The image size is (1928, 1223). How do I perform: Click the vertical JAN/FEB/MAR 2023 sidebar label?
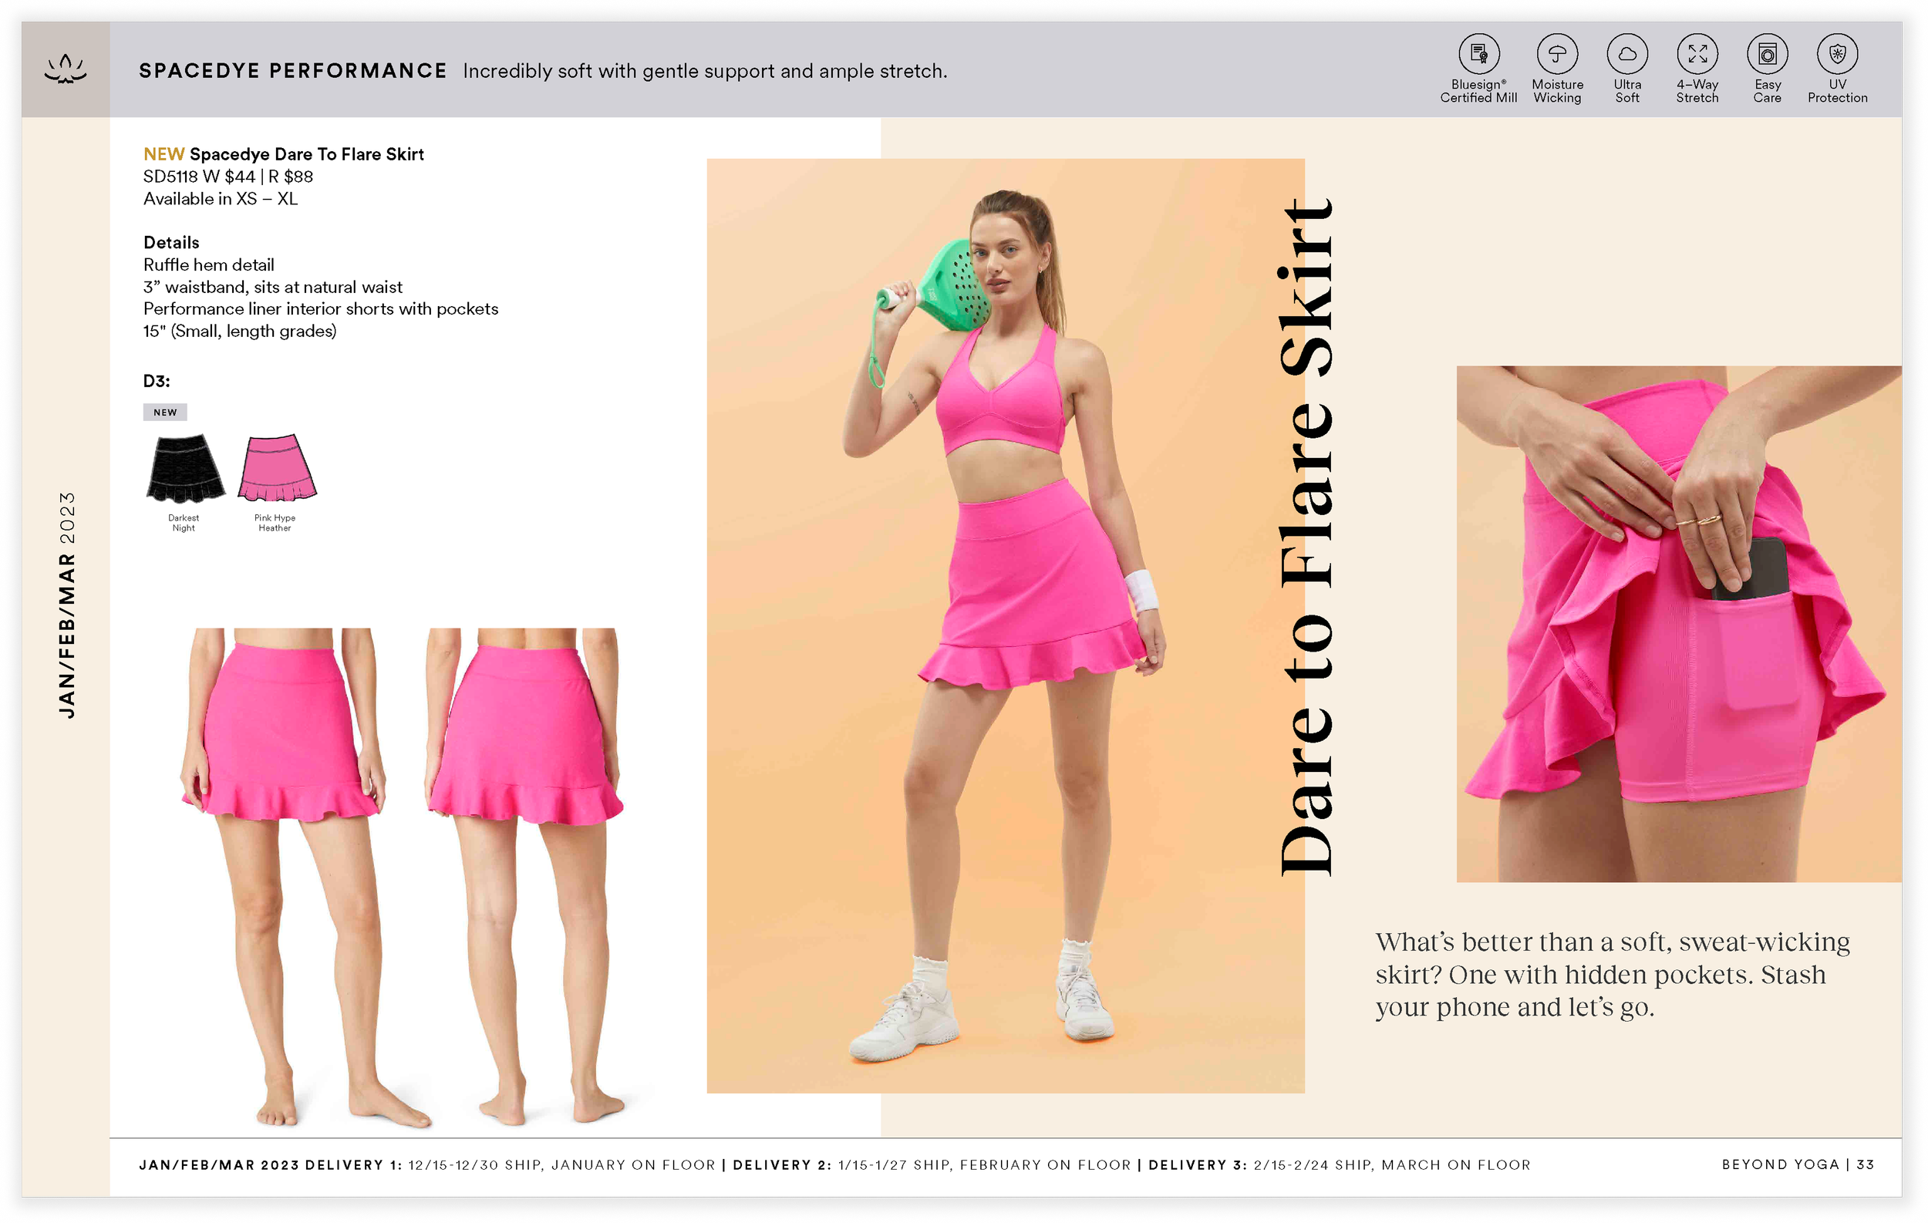point(67,605)
